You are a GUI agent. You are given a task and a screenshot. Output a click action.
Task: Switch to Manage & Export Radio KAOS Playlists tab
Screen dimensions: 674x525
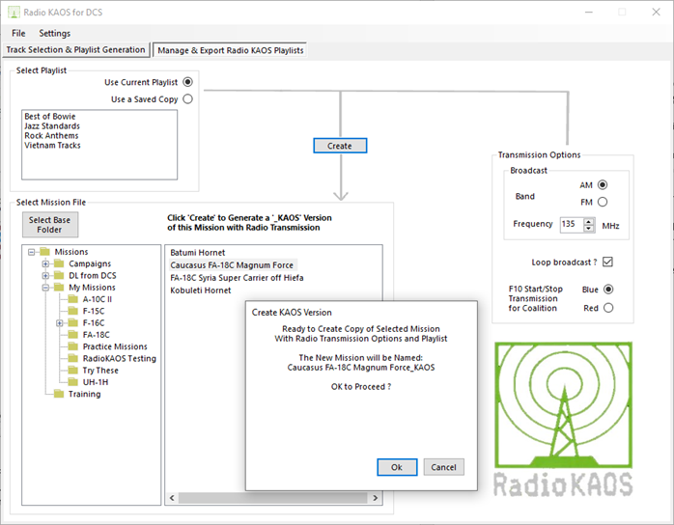[x=231, y=50]
